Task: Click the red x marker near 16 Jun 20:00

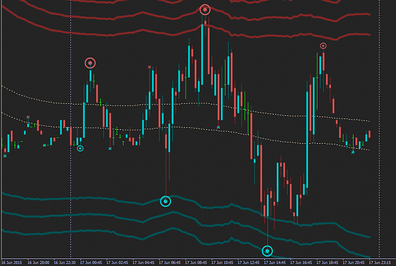Action: point(28,117)
